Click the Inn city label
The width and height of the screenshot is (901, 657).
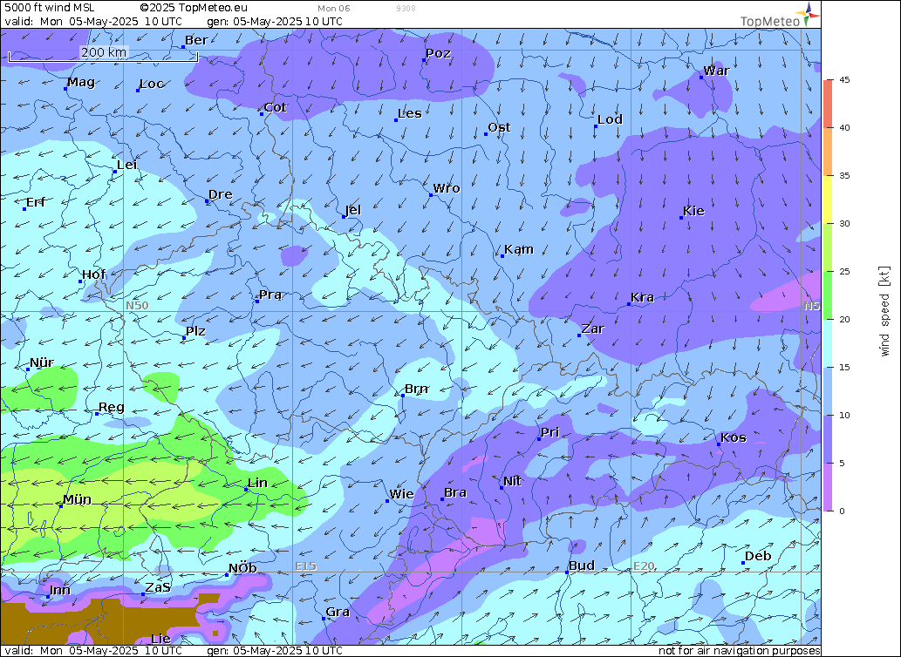[x=60, y=591]
